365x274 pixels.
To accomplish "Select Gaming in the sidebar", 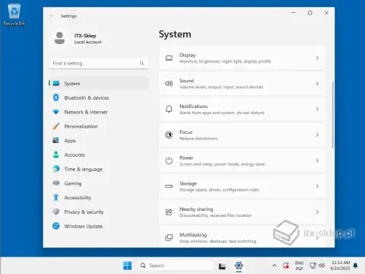I will point(99,183).
